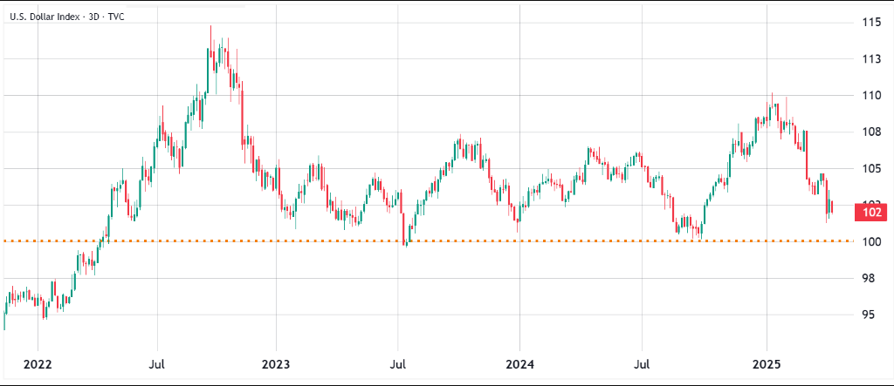
Task: Click the last candlestick at chart's right end
Action: coord(832,207)
